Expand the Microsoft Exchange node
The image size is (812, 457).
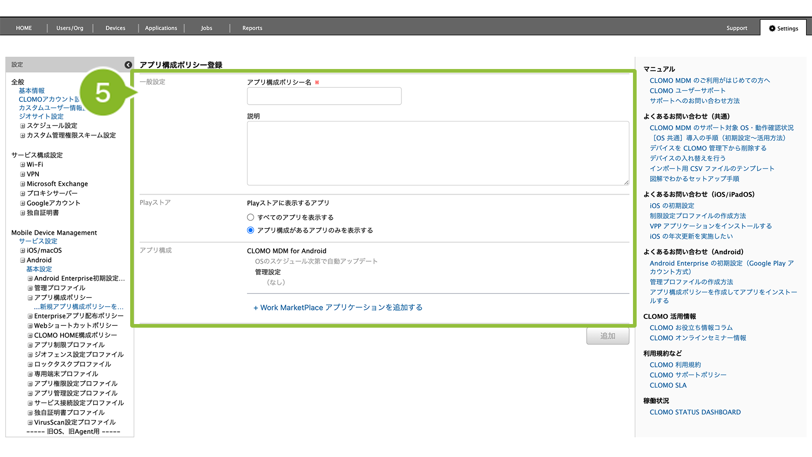(x=22, y=184)
